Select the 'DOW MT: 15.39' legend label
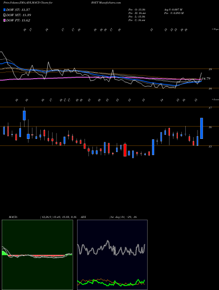This screenshot has width=219, height=290. (18, 15)
